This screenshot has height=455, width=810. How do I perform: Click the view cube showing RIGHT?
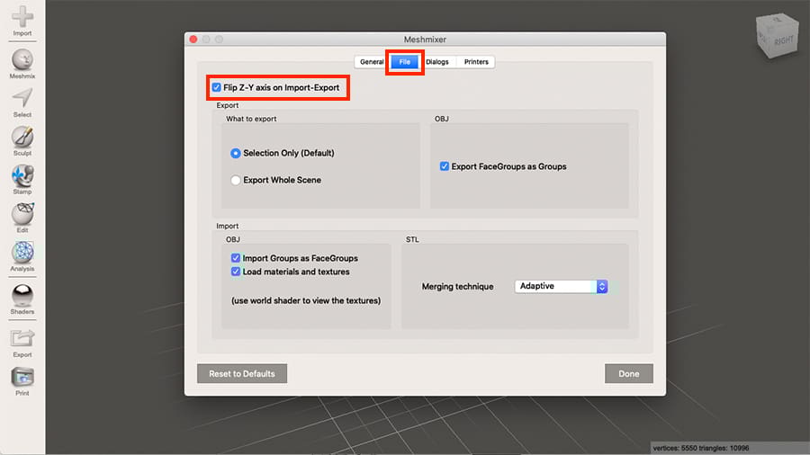(x=777, y=35)
